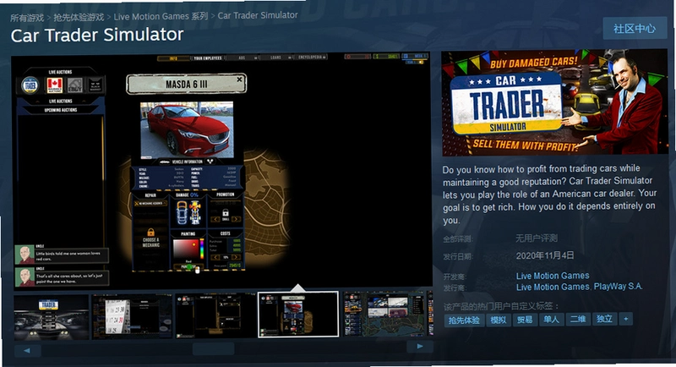The width and height of the screenshot is (676, 367).
Task: Open the ENCYCLOPEDIA tab
Action: [x=310, y=57]
